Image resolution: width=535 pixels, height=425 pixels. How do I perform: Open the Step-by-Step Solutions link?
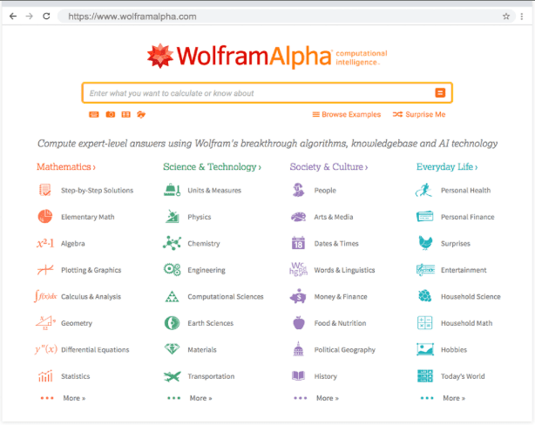pyautogui.click(x=97, y=190)
